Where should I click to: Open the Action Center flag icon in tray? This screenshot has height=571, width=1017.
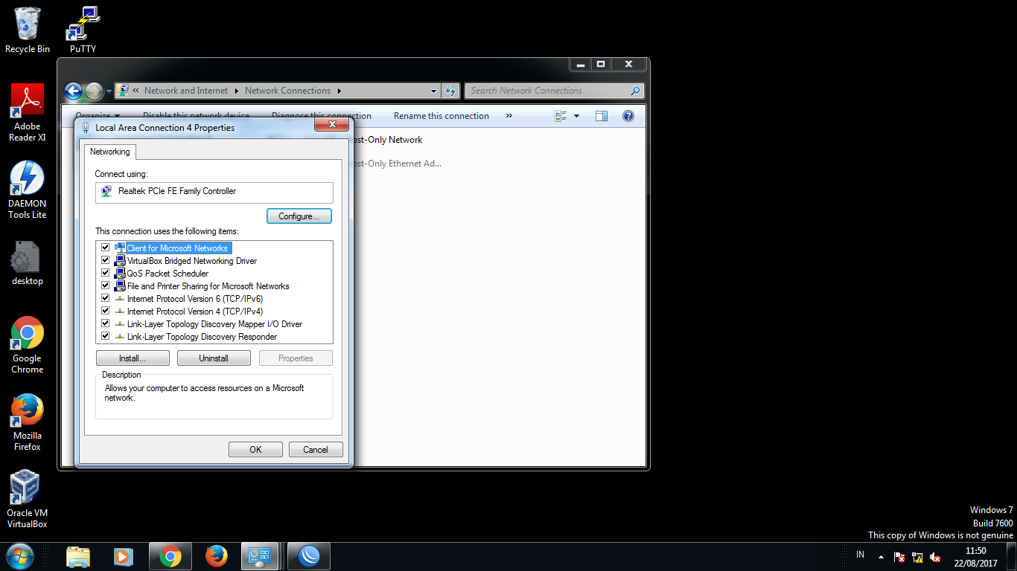click(x=899, y=557)
